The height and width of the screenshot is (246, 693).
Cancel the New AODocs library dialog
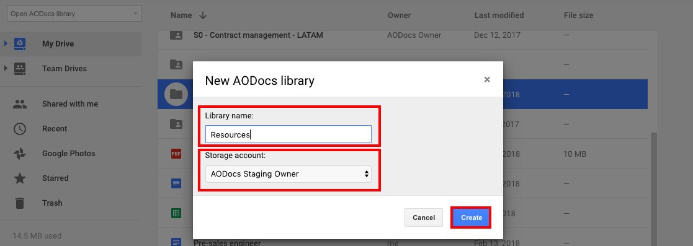[x=423, y=217]
